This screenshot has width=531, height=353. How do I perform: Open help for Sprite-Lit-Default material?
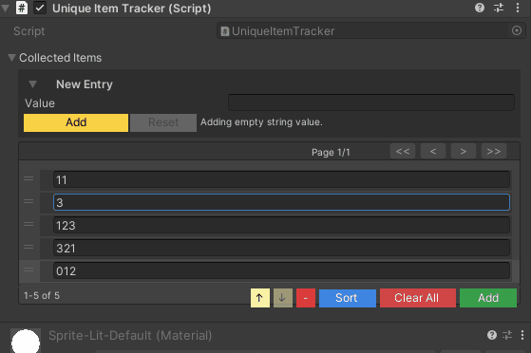[492, 335]
